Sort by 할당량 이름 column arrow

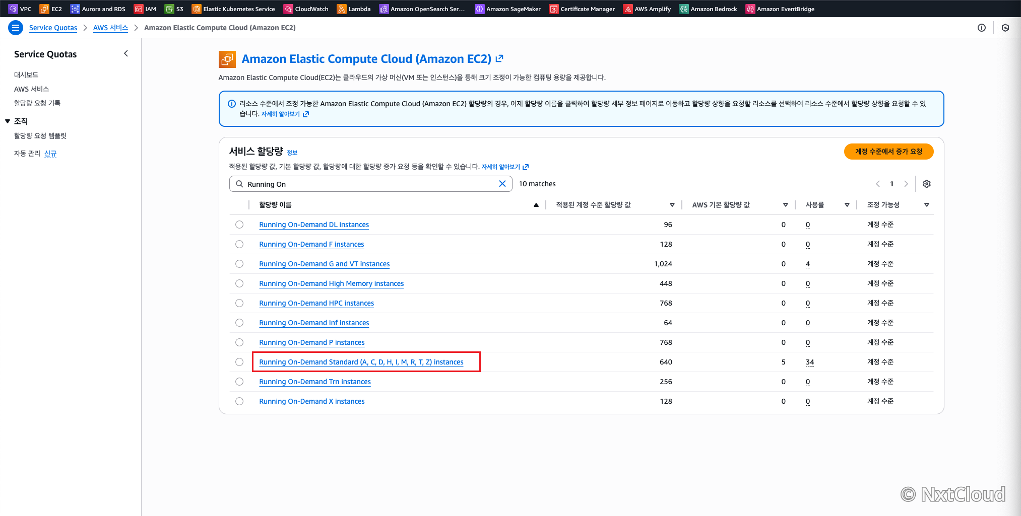tap(536, 205)
